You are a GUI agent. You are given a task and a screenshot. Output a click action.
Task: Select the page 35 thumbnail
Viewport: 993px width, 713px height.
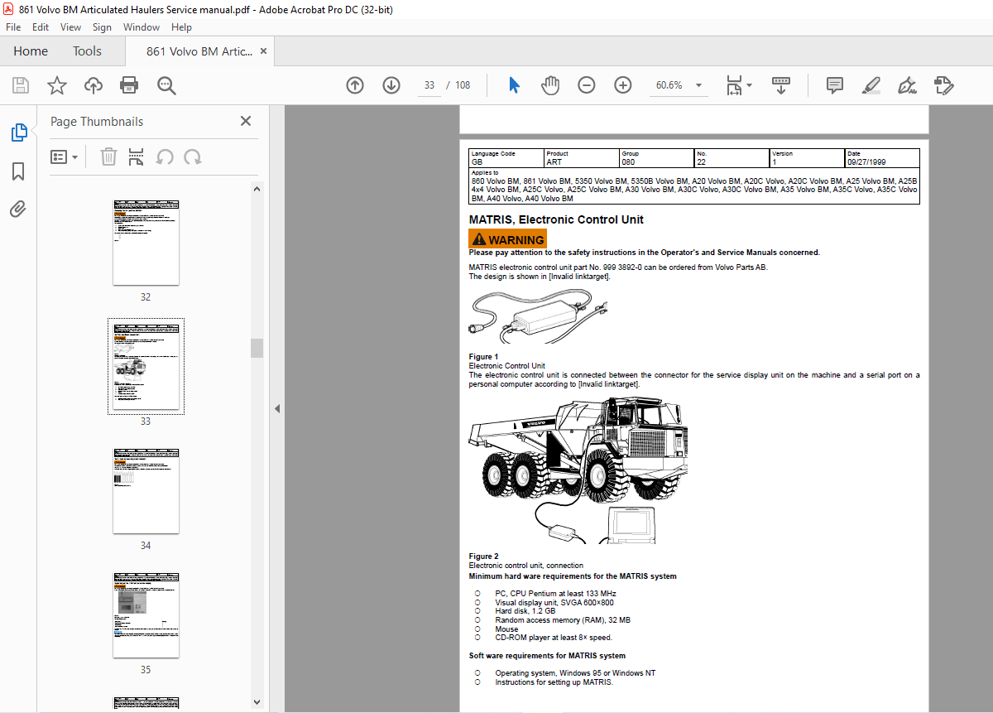click(146, 615)
